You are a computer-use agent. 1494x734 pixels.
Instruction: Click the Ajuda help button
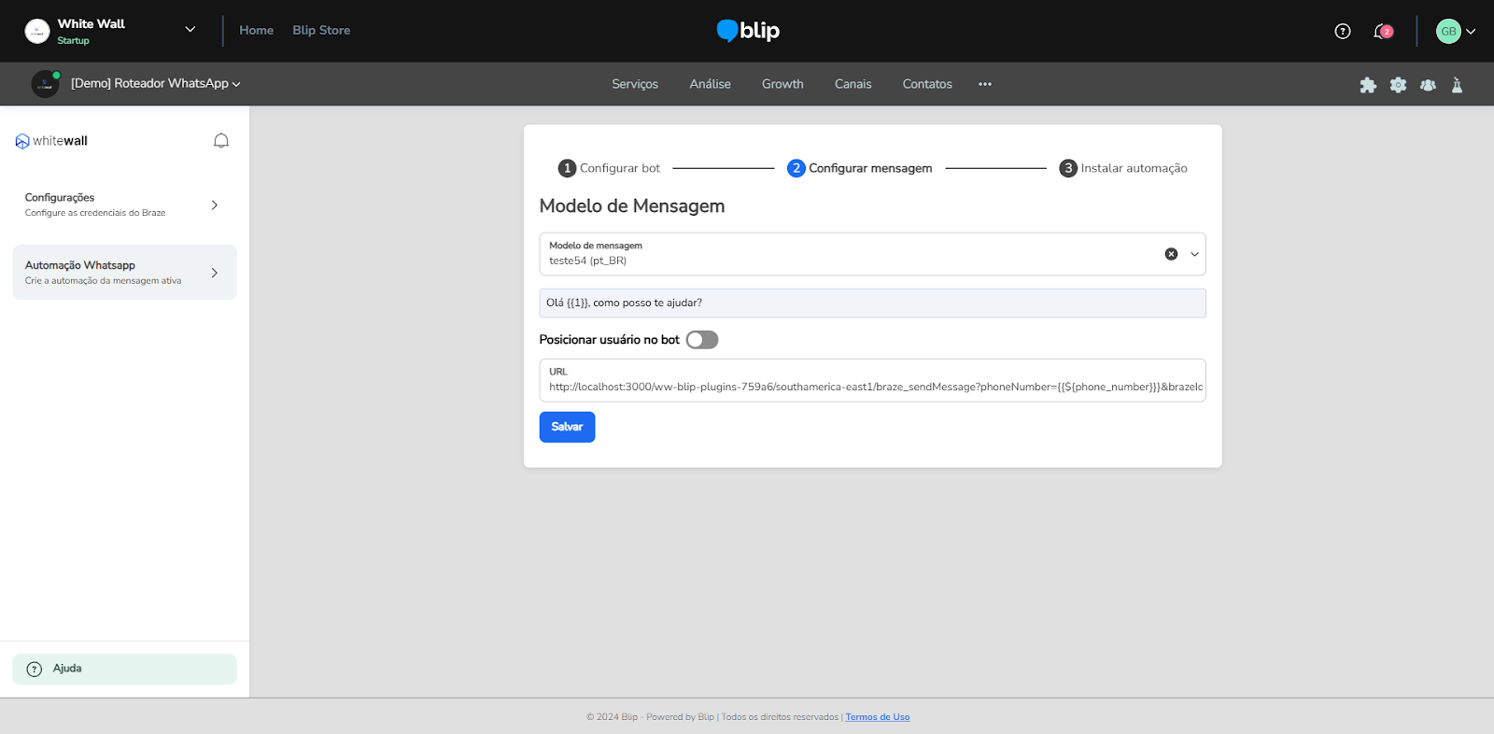pyautogui.click(x=124, y=669)
